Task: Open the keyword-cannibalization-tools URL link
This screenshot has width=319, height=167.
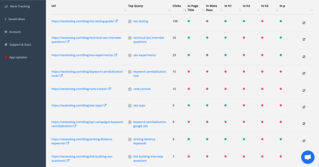Action: (x=87, y=74)
